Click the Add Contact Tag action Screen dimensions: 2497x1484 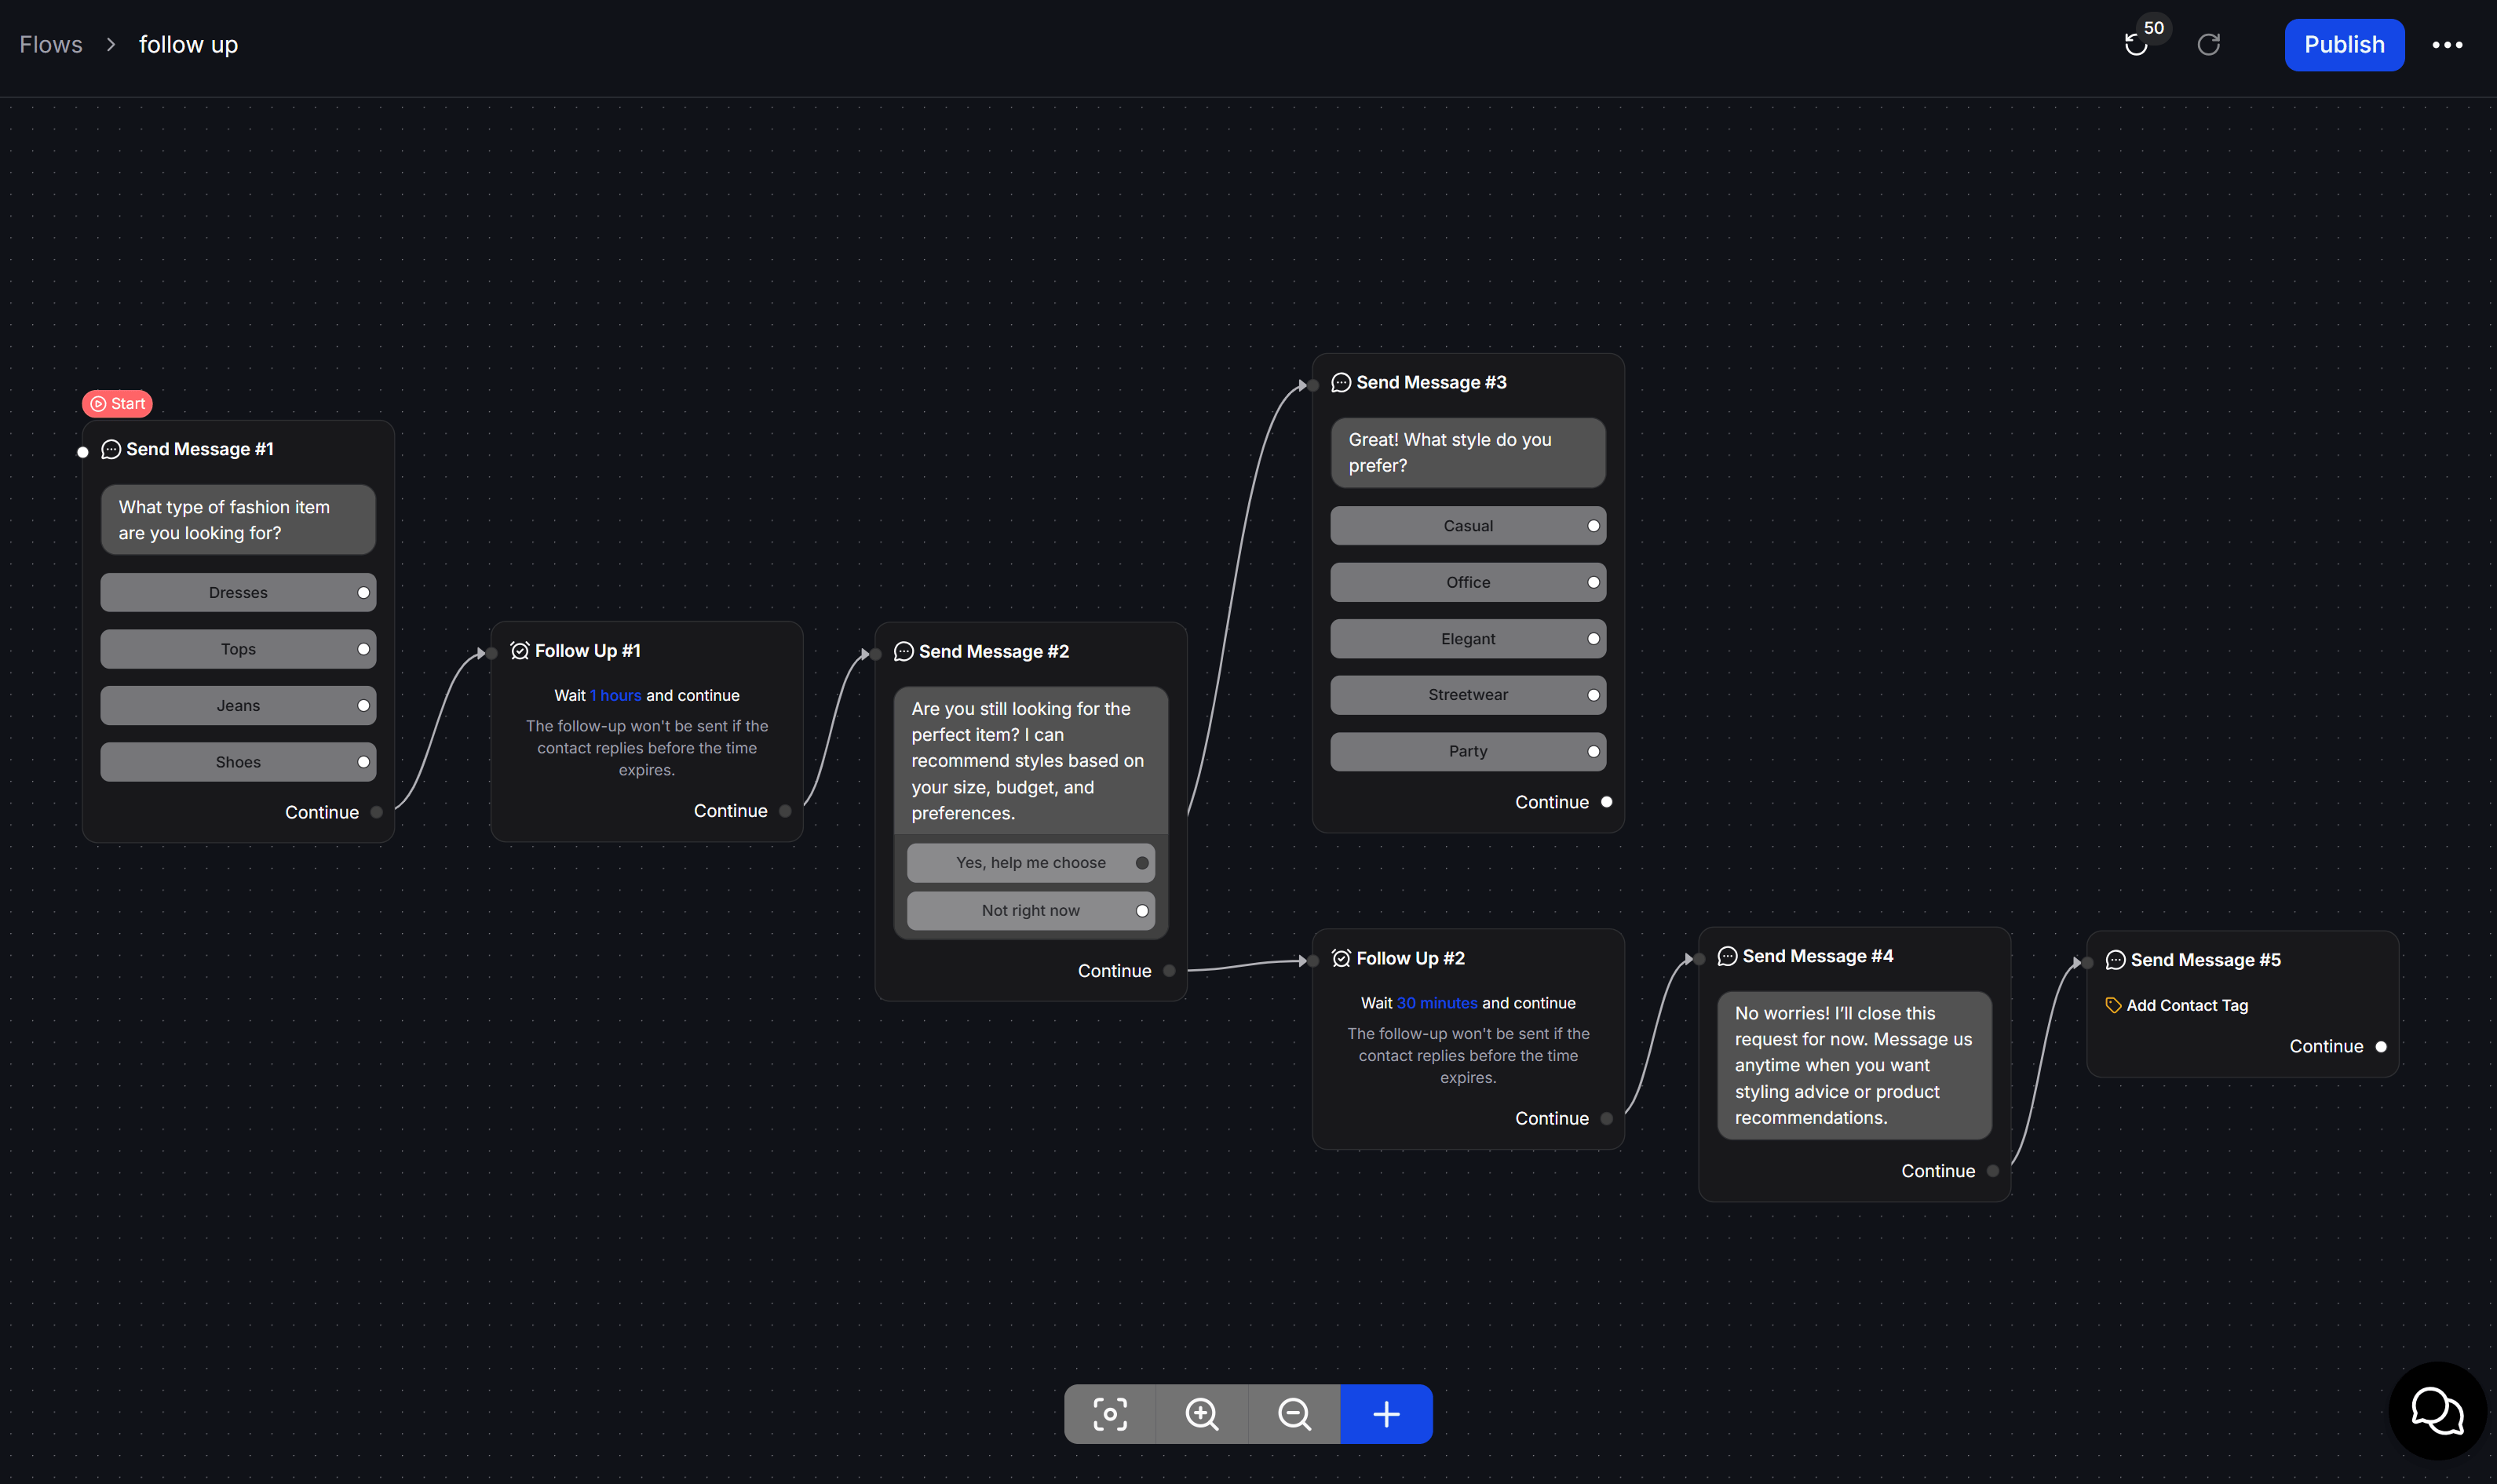click(2176, 1006)
